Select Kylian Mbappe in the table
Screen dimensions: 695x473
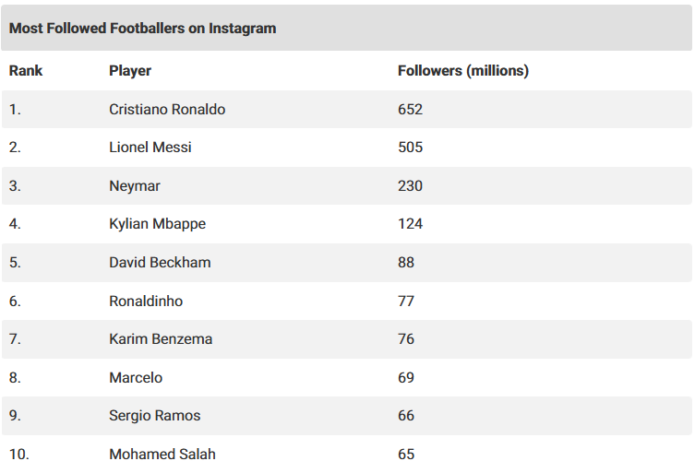(157, 224)
